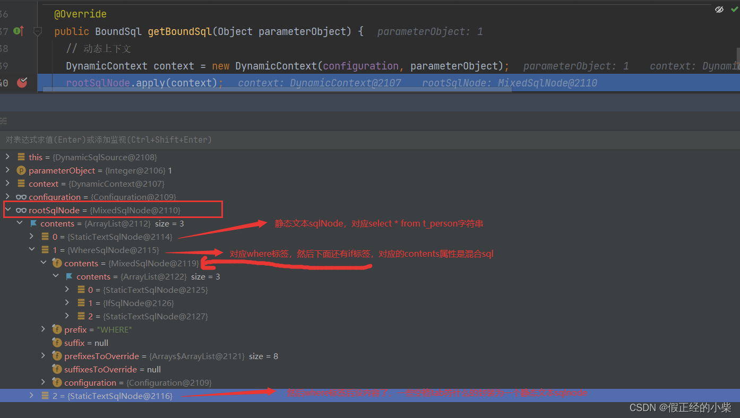Collapse contents ArrayList@2122 node
The image size is (740, 418).
pyautogui.click(x=55, y=276)
